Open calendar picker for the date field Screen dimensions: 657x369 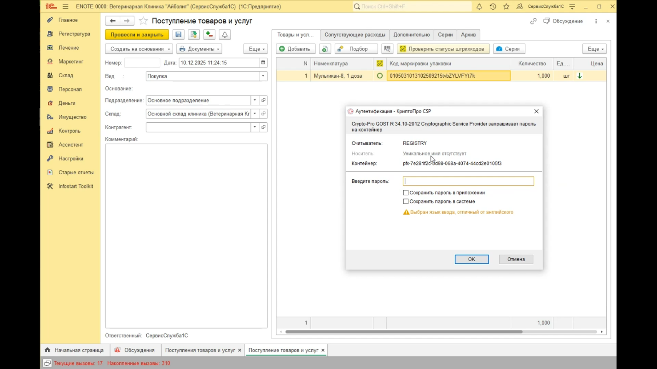pyautogui.click(x=263, y=63)
